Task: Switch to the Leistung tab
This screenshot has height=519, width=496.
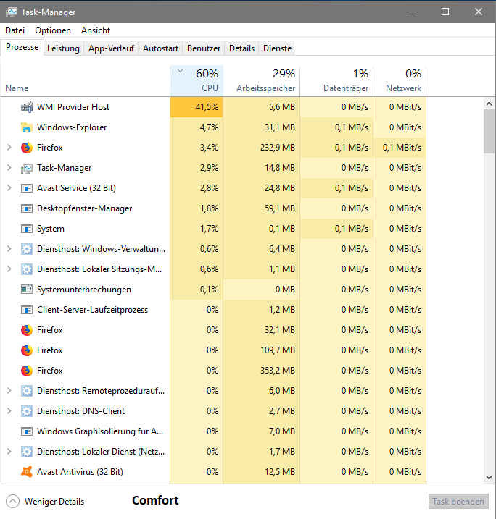Action: [x=63, y=48]
